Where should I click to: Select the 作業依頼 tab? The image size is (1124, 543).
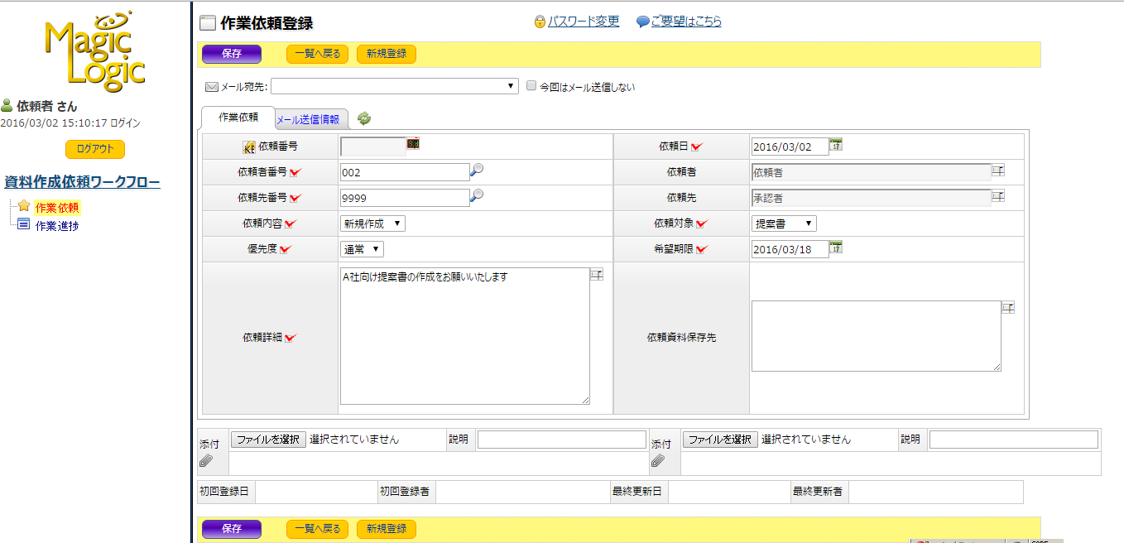[238, 118]
